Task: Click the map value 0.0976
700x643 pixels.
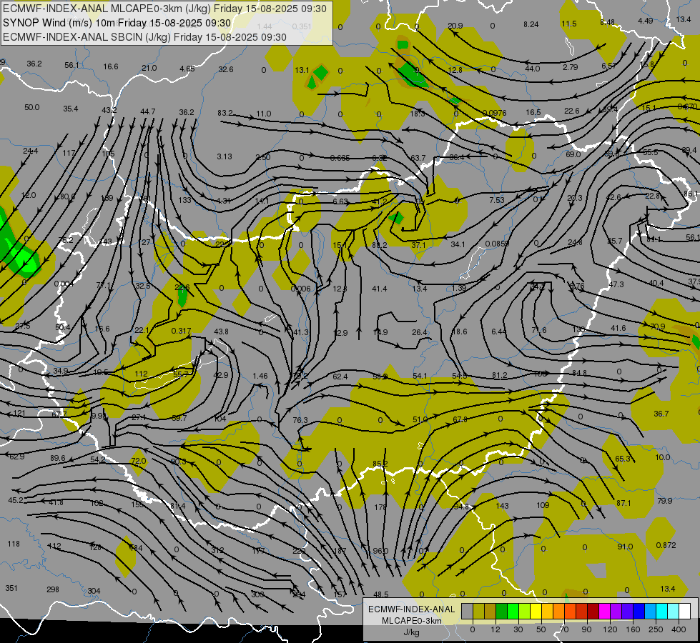Action: click(494, 113)
